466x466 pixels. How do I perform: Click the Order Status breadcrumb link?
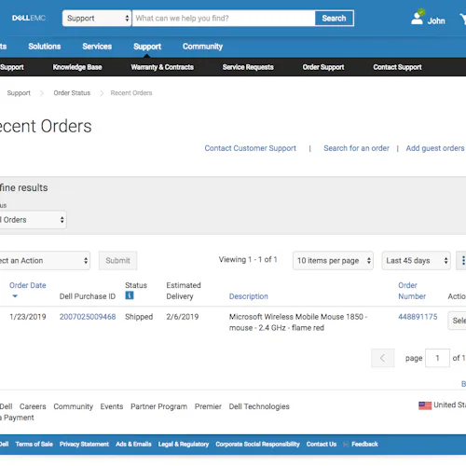[x=72, y=93]
